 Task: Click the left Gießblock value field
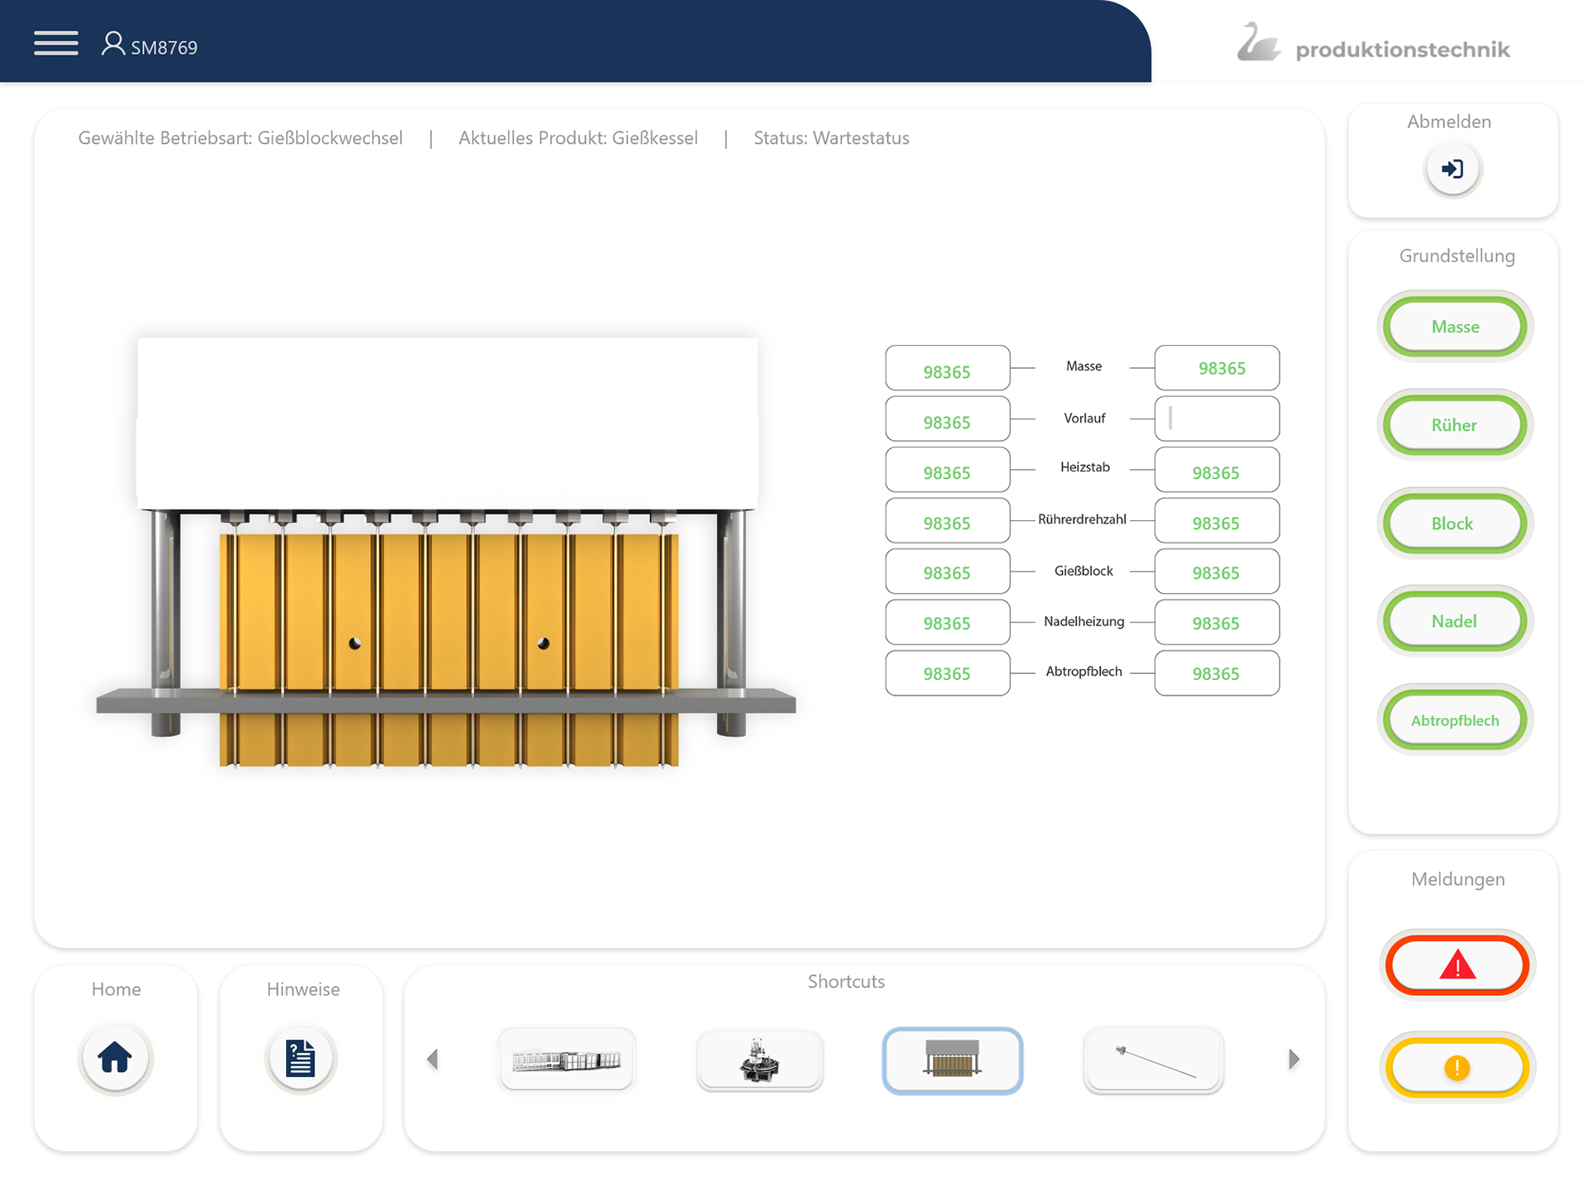(x=947, y=572)
